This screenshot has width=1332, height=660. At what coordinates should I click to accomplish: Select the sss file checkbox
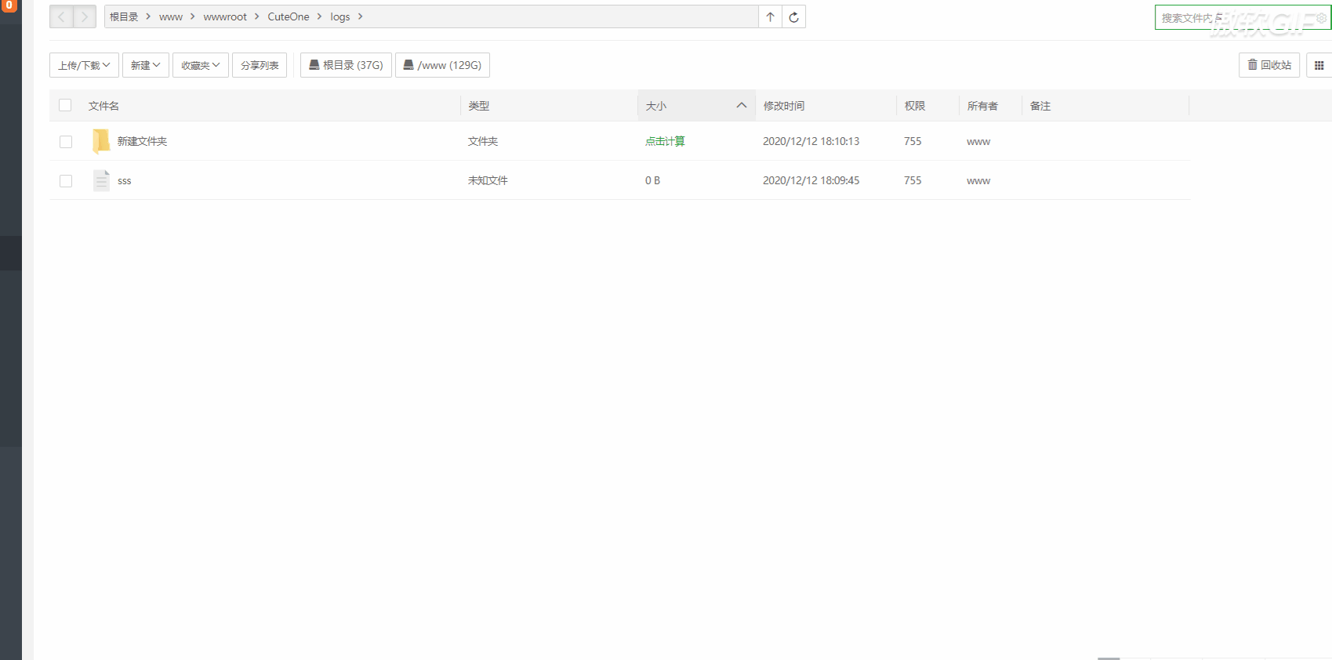point(66,181)
